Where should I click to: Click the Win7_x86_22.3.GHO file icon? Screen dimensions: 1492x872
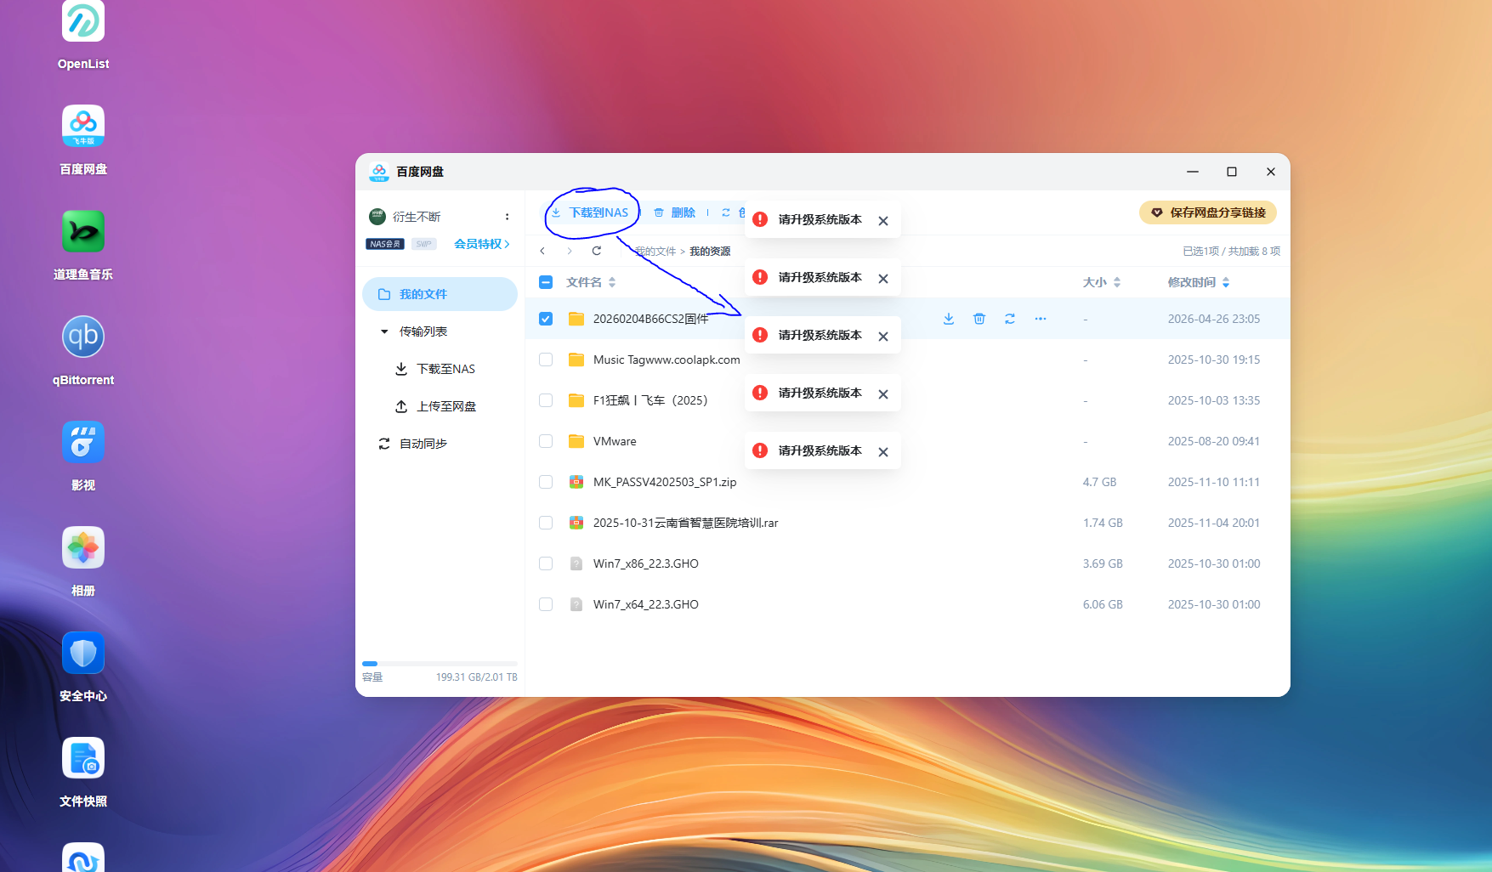(576, 563)
